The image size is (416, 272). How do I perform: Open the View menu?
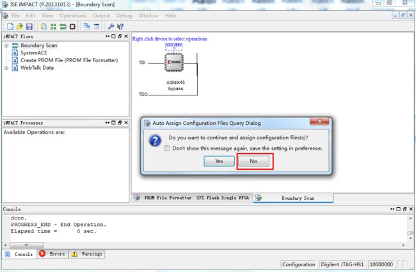pyautogui.click(x=47, y=15)
